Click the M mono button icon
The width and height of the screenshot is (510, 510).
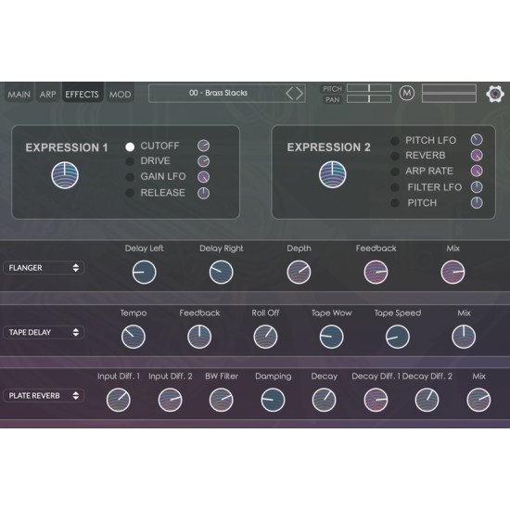click(406, 93)
